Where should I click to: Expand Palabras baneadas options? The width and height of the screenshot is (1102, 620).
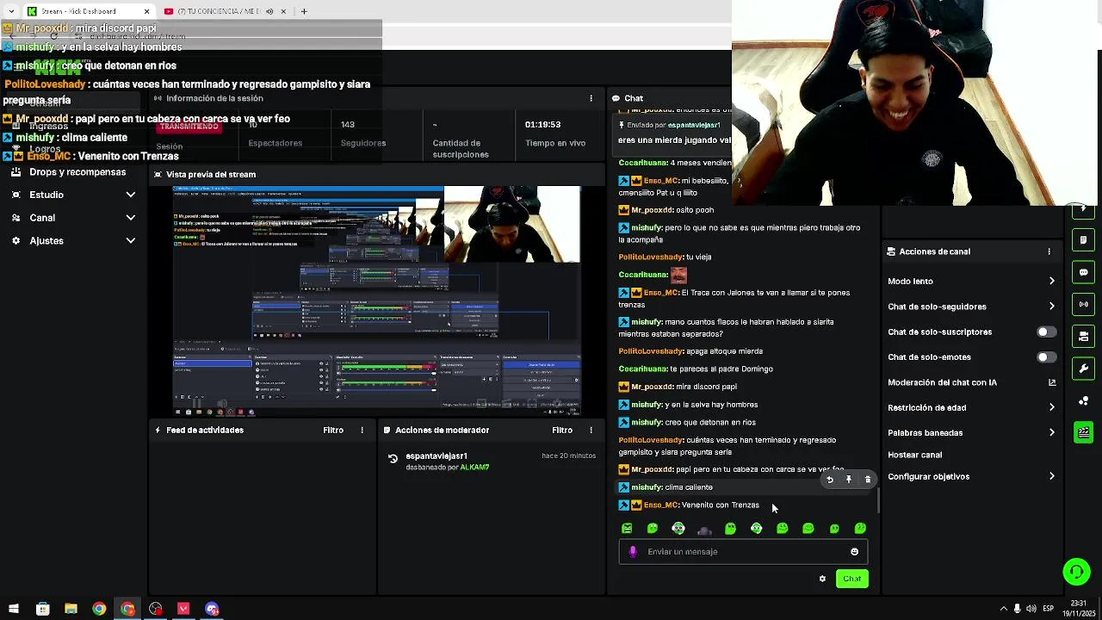tap(1051, 432)
